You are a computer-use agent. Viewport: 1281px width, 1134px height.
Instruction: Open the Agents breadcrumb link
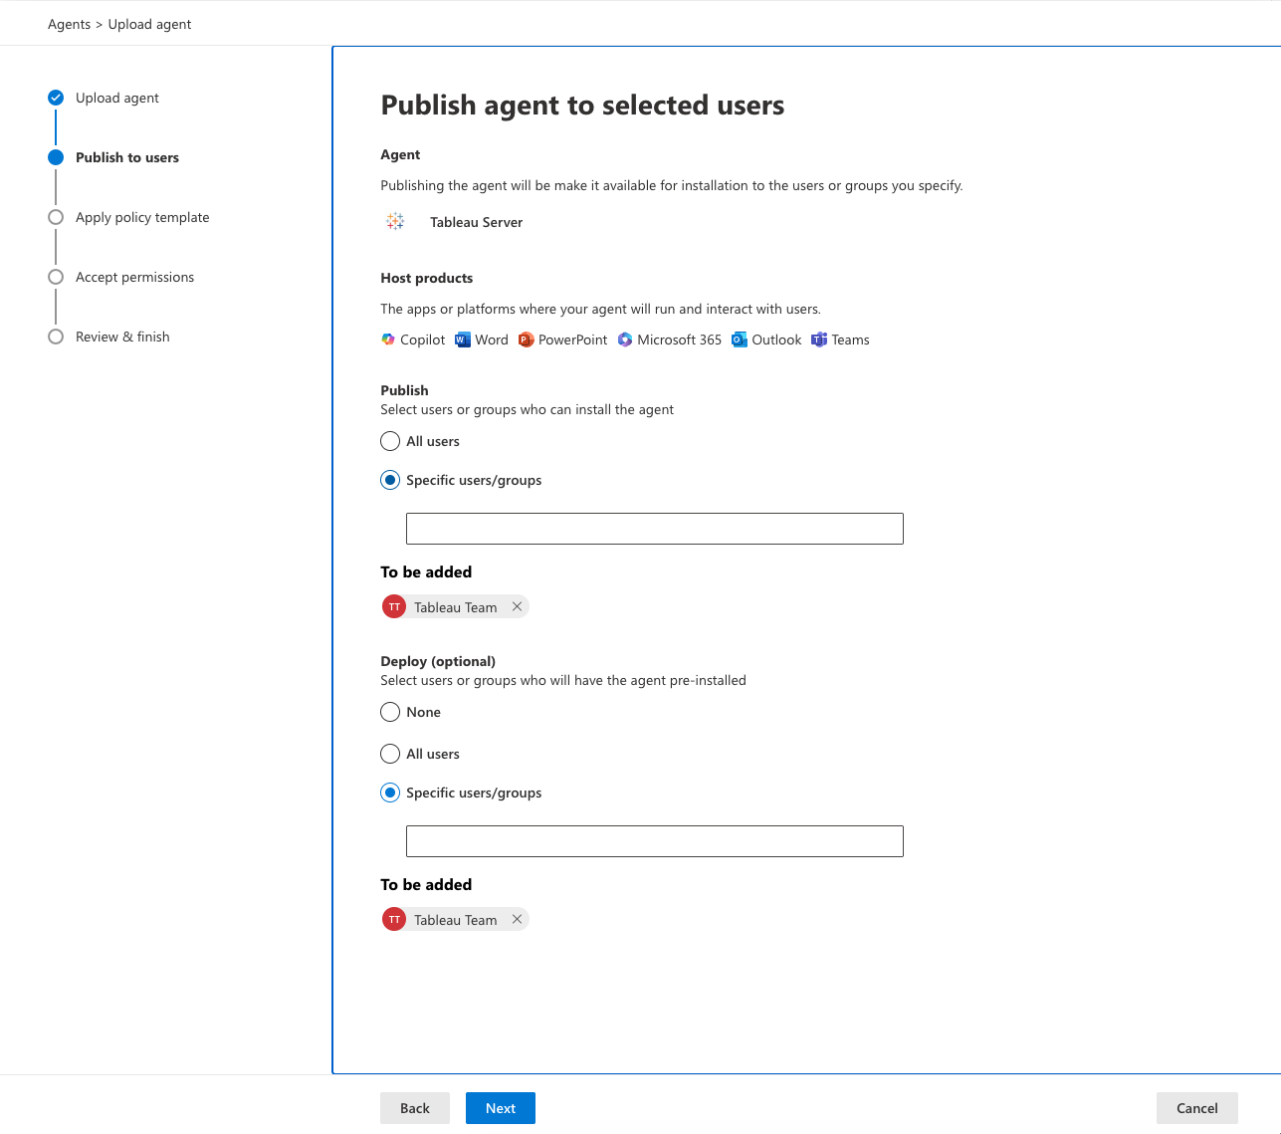[x=69, y=24]
